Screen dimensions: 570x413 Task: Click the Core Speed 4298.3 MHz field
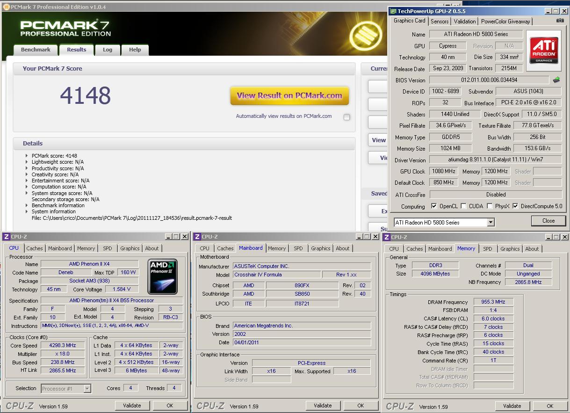[63, 345]
